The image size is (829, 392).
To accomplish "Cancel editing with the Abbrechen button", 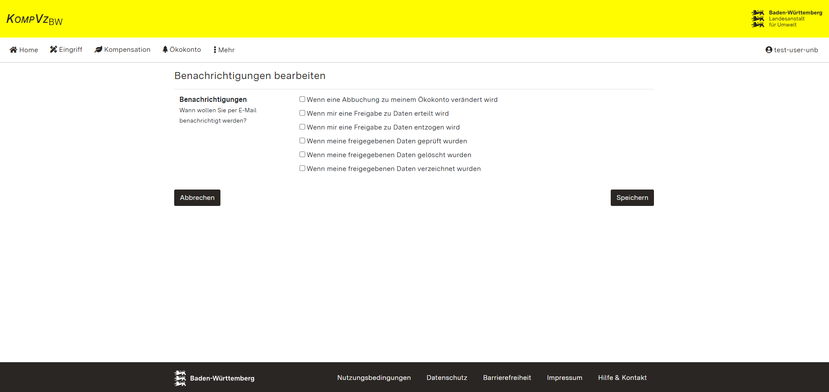I will (197, 198).
